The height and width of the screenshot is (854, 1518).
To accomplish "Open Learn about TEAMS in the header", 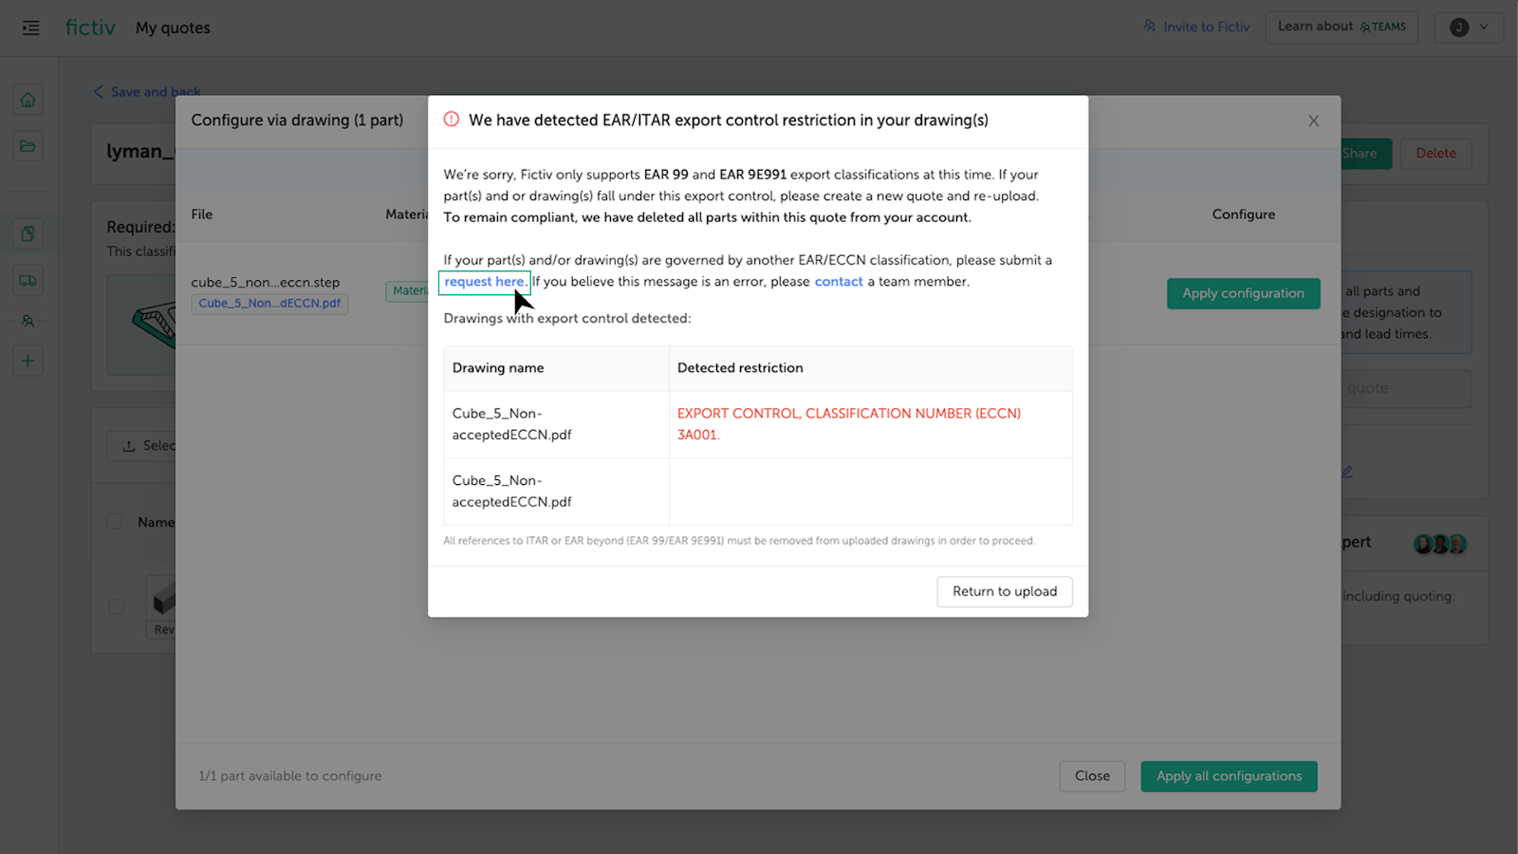I will coord(1341,27).
